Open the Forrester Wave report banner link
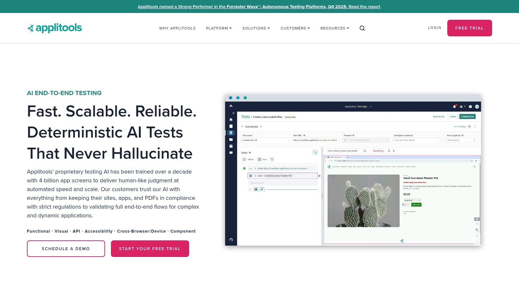The height and width of the screenshot is (292, 519). pos(259,6)
